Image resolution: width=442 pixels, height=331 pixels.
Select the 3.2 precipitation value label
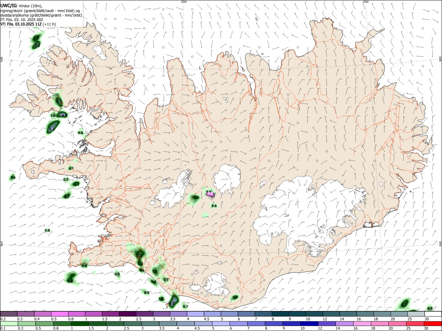pos(37,46)
